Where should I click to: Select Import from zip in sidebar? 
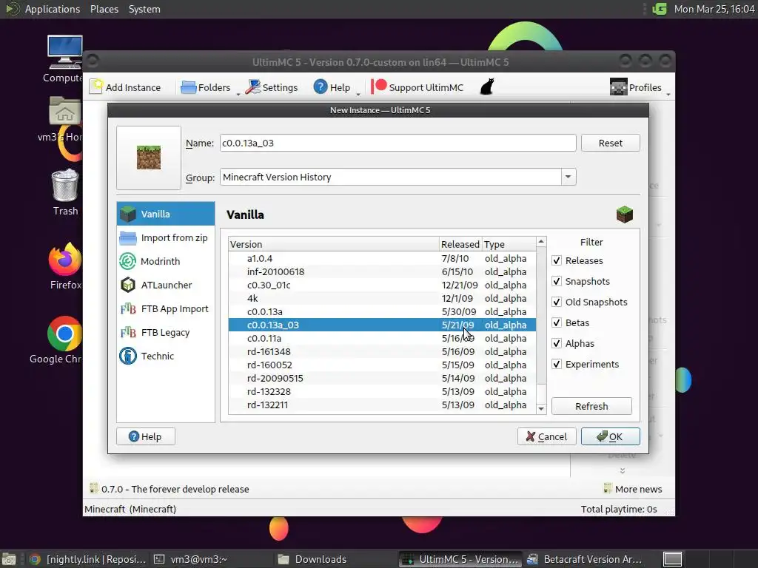[x=166, y=237]
